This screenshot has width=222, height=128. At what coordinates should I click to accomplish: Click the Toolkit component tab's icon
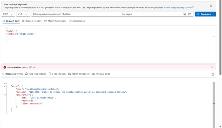pos(69,74)
